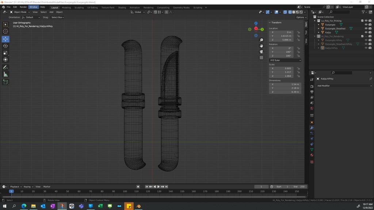Activate the Measure tool
Viewport: 374px width, 210px height.
click(x=5, y=74)
